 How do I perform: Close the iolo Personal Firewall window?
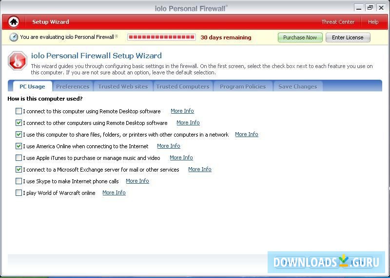[381, 8]
